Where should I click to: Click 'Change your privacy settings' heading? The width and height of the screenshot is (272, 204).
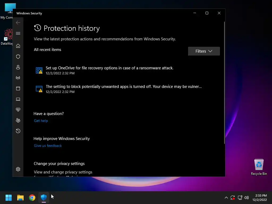pos(59,164)
